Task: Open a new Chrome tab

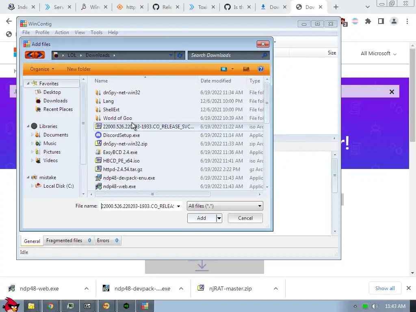Action: click(x=336, y=7)
